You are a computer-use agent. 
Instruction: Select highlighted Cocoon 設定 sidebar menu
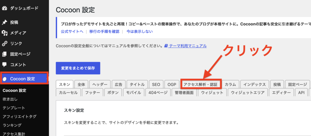(24, 79)
